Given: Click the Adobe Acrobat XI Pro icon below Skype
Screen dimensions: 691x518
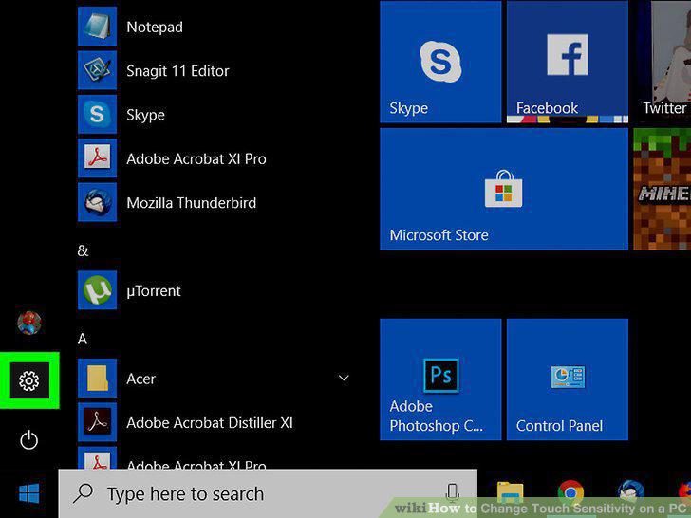Looking at the screenshot, I should click(x=97, y=158).
